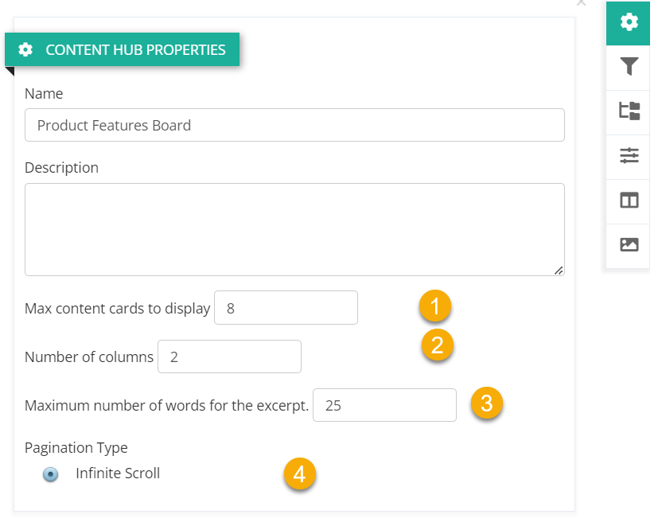The height and width of the screenshot is (526, 662).
Task: Click the orange callout marker number 1
Action: click(x=435, y=306)
